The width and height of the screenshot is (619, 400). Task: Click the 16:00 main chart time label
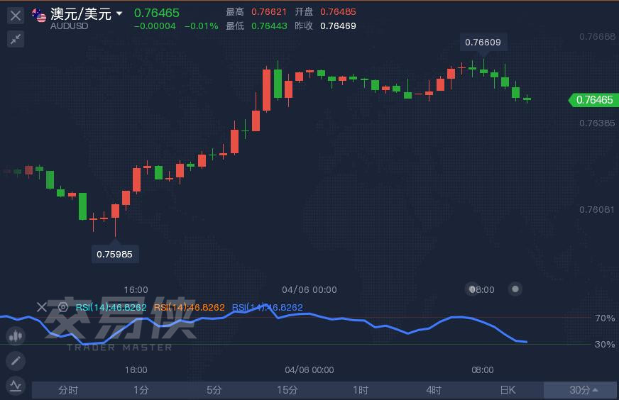[x=136, y=290]
